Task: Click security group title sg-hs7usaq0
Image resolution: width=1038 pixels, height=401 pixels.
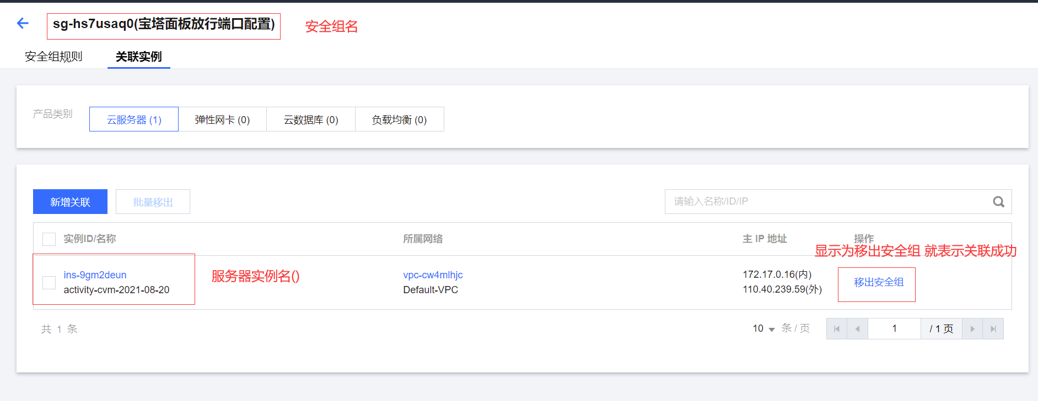Action: click(x=164, y=24)
